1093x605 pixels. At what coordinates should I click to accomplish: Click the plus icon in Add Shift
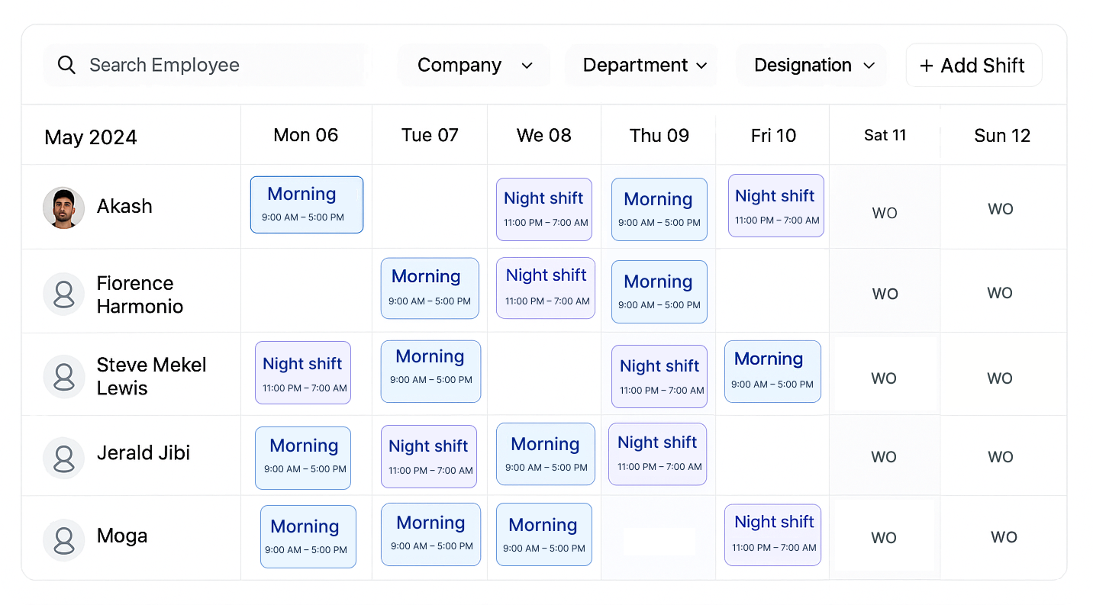[x=927, y=66]
